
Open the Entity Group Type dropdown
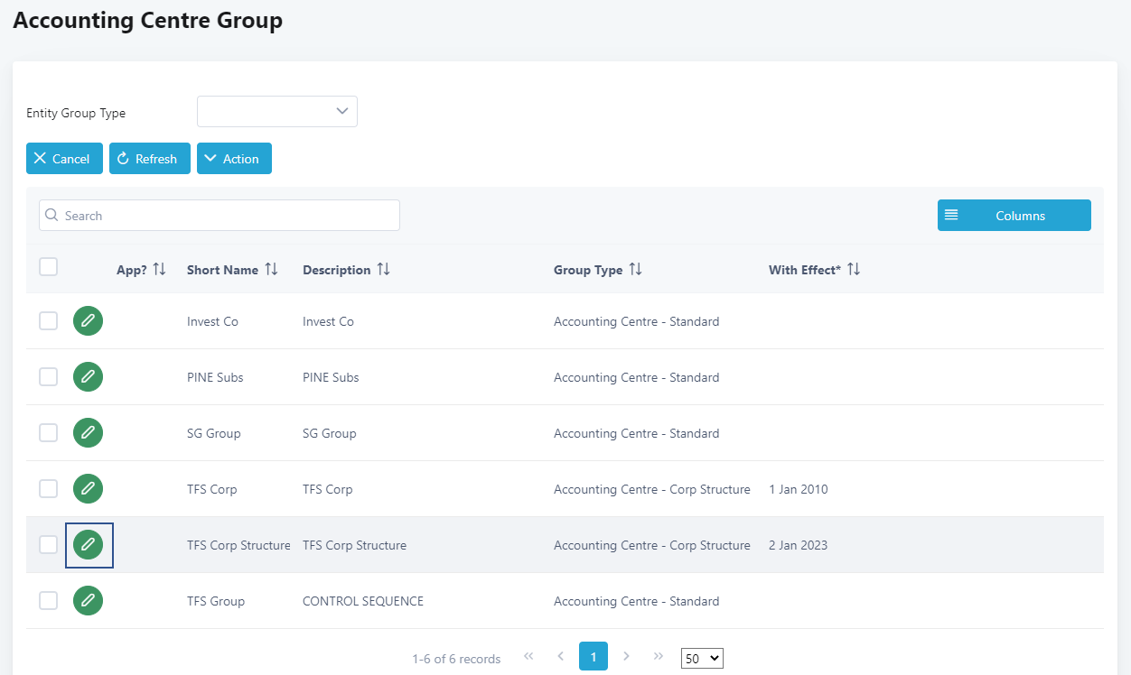(x=277, y=112)
